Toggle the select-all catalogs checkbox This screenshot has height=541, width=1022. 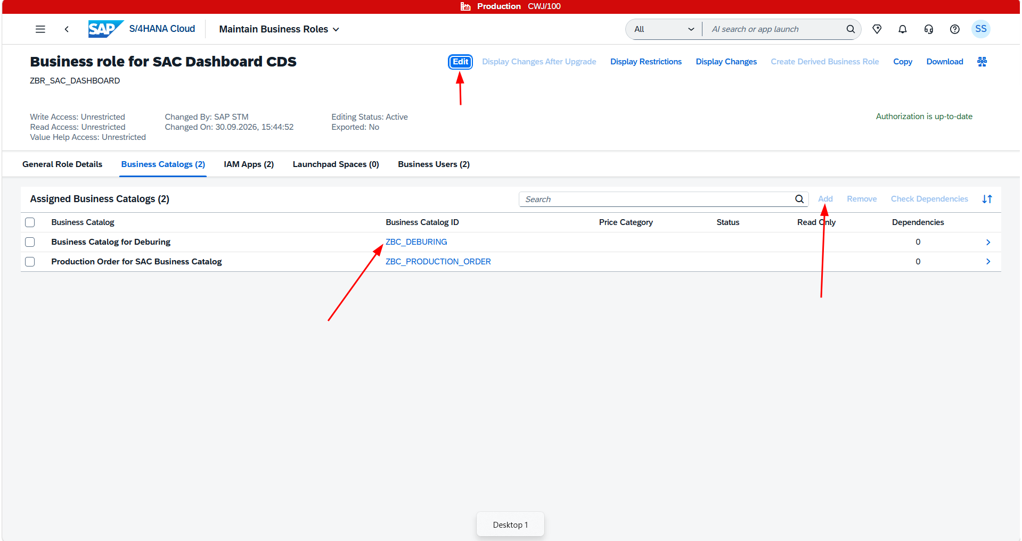30,222
